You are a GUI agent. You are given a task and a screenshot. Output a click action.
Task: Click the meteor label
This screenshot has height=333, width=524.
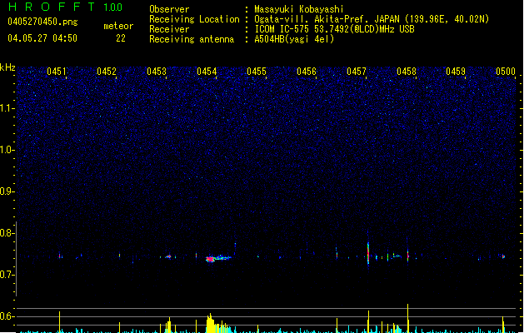click(118, 26)
